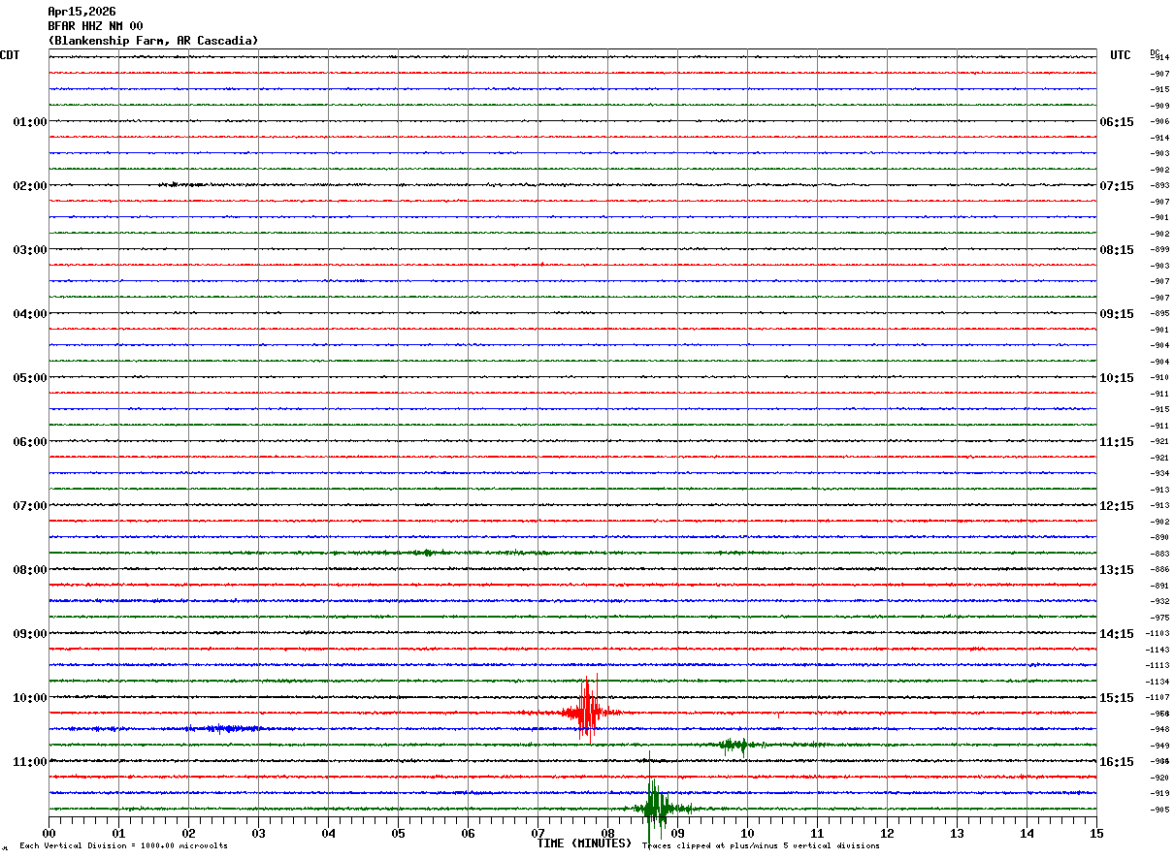Click the 10 minute axis tick label
Viewport: 1174px width, 859px height.
pos(748,833)
